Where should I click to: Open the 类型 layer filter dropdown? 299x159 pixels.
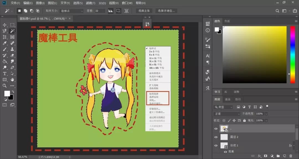(x=223, y=107)
